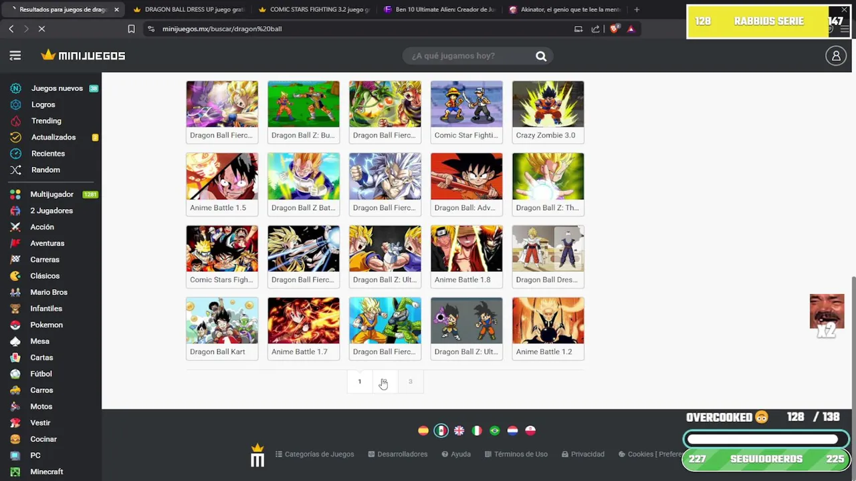Click the browser back arrow
The height and width of the screenshot is (481, 856).
coord(11,29)
